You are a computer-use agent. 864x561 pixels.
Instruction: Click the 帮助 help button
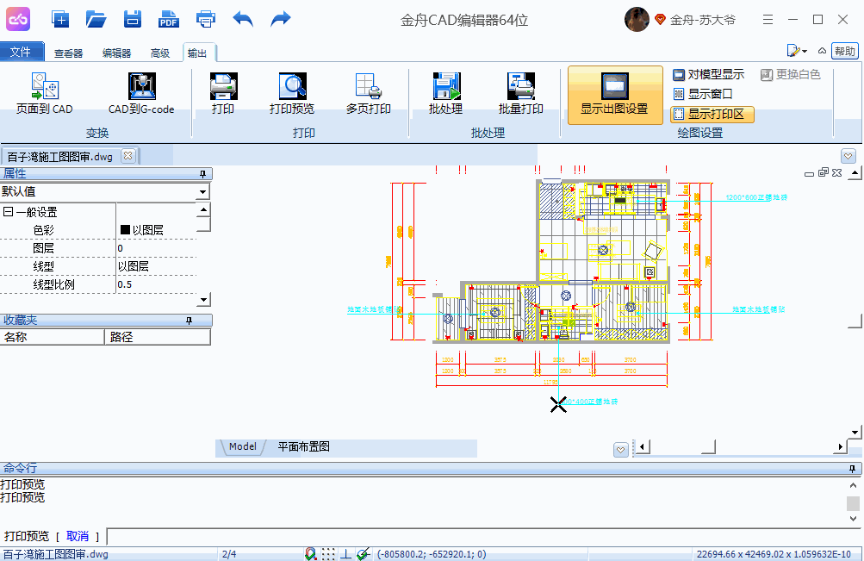tap(844, 51)
